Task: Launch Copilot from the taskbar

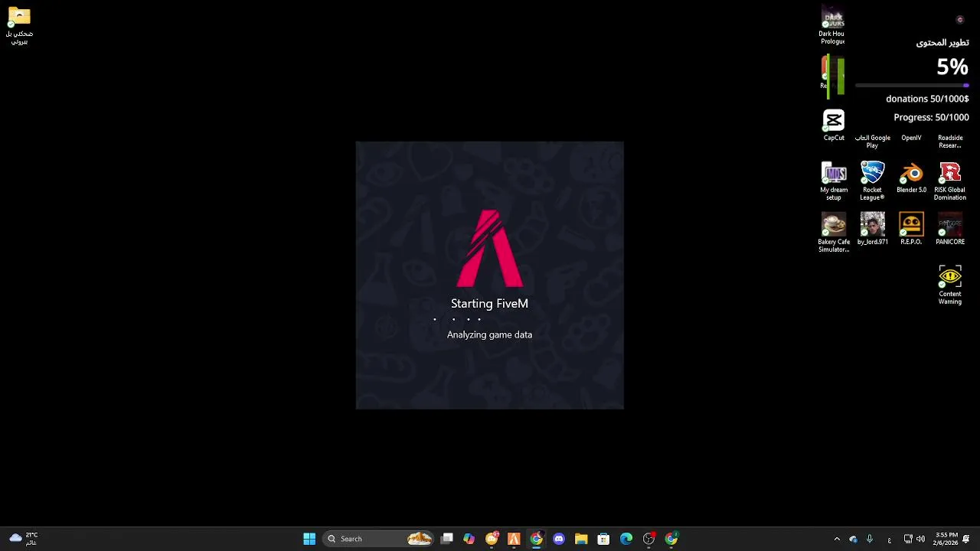Action: (x=469, y=539)
